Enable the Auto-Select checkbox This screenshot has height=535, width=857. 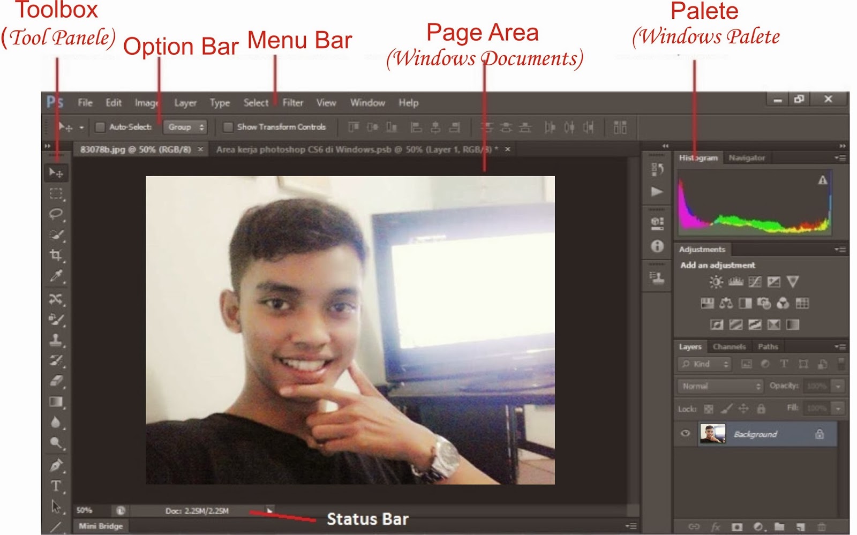click(100, 127)
